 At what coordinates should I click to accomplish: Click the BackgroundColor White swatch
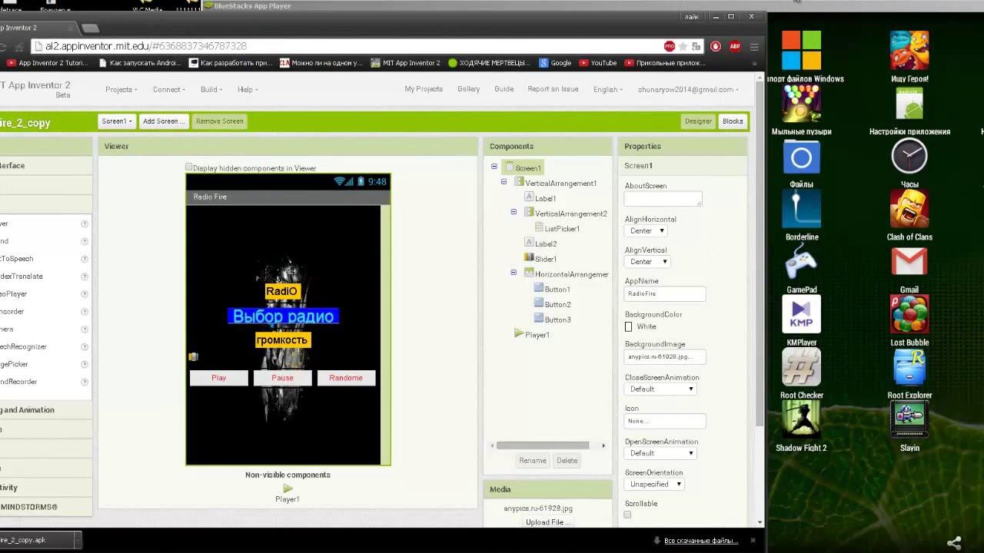pyautogui.click(x=628, y=326)
